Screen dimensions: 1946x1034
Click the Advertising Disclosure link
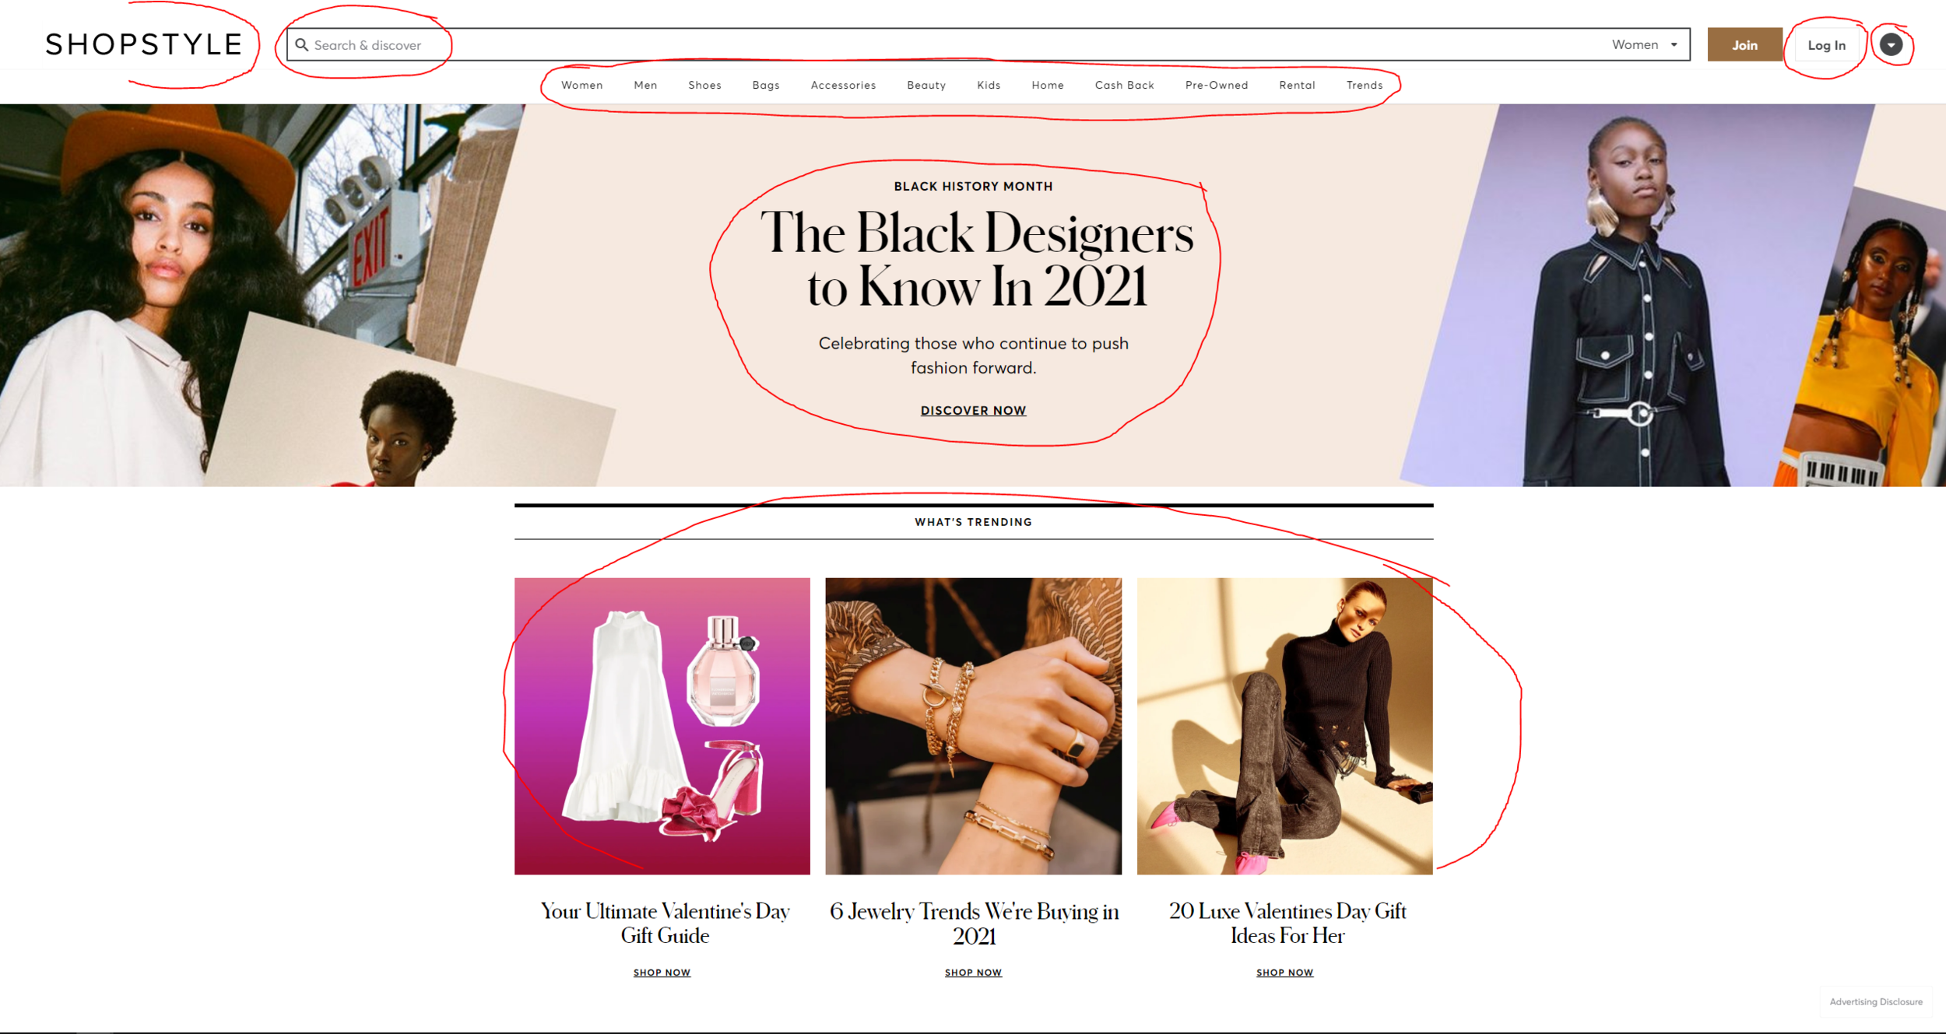tap(1875, 1001)
